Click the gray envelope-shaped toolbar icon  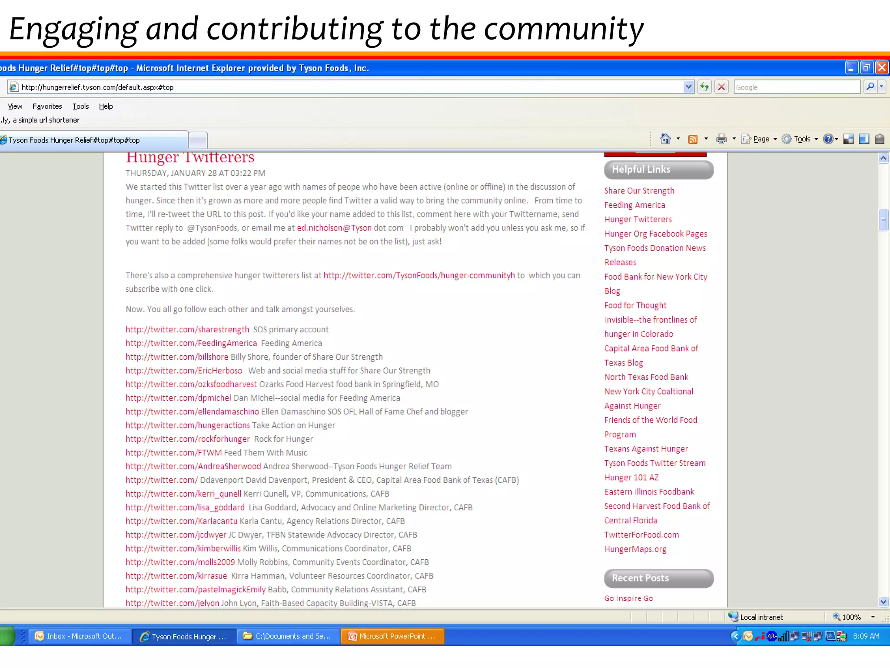point(880,139)
